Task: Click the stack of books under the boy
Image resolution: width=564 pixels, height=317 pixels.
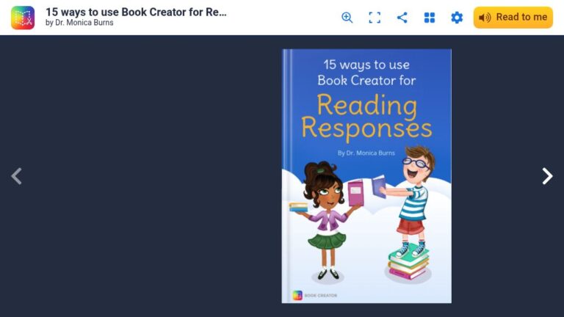Action: click(x=408, y=263)
